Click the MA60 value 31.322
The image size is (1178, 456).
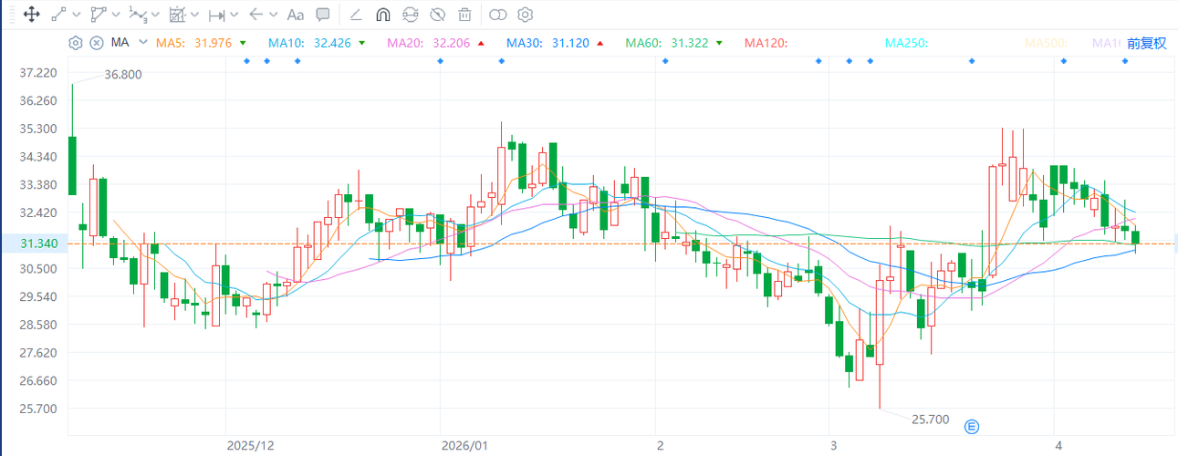691,43
